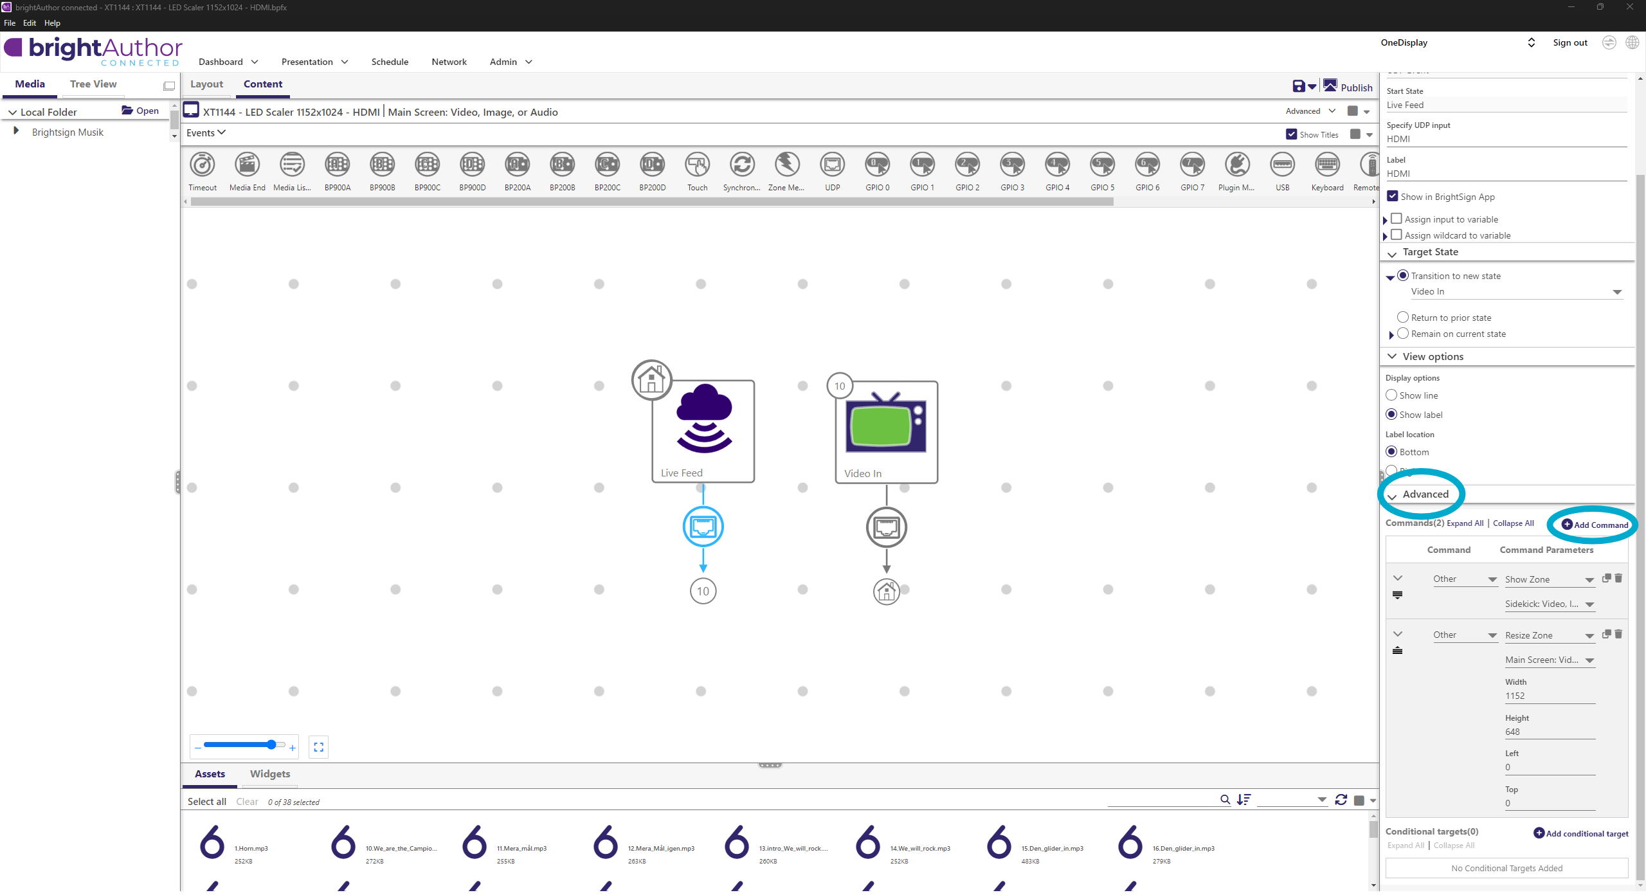This screenshot has width=1646, height=895.
Task: Enable Assign input to variable checkbox
Action: (1397, 219)
